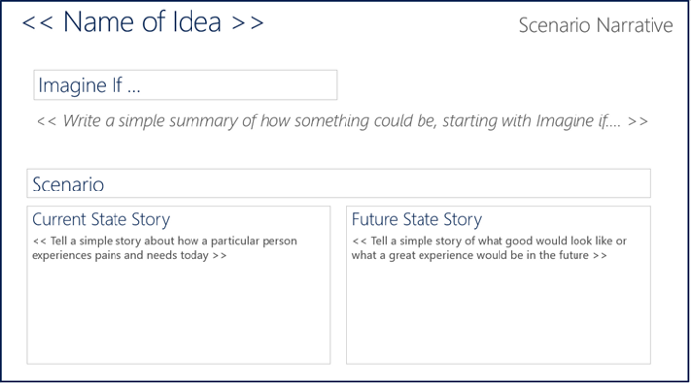Click the opening "<<" before Name of Idea
This screenshot has width=691, height=383.
click(38, 23)
